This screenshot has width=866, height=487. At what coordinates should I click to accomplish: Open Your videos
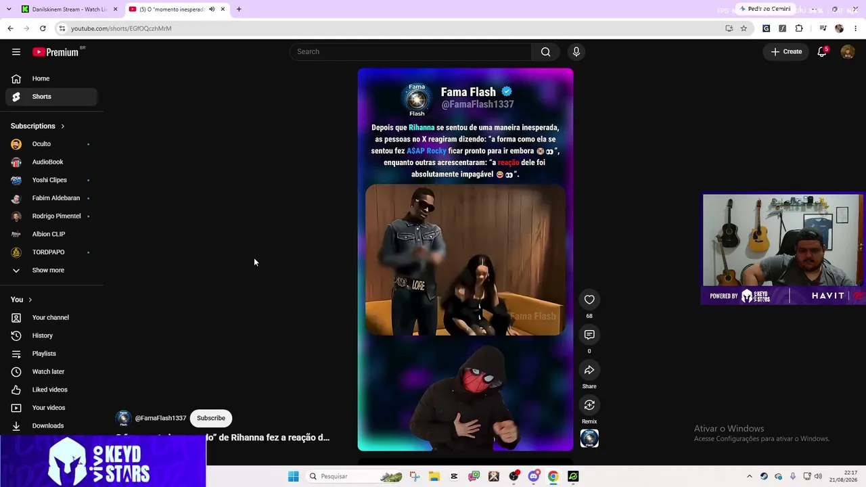pos(51,408)
